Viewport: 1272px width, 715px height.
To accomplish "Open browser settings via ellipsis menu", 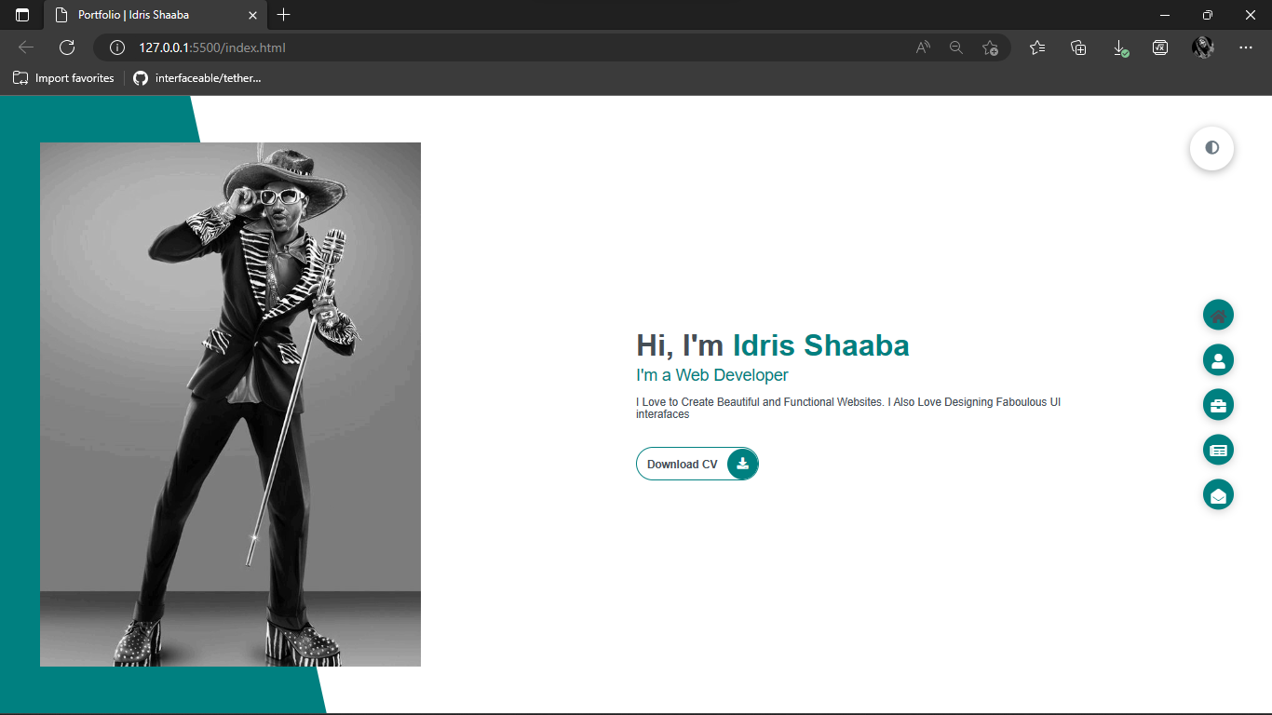I will tap(1246, 47).
